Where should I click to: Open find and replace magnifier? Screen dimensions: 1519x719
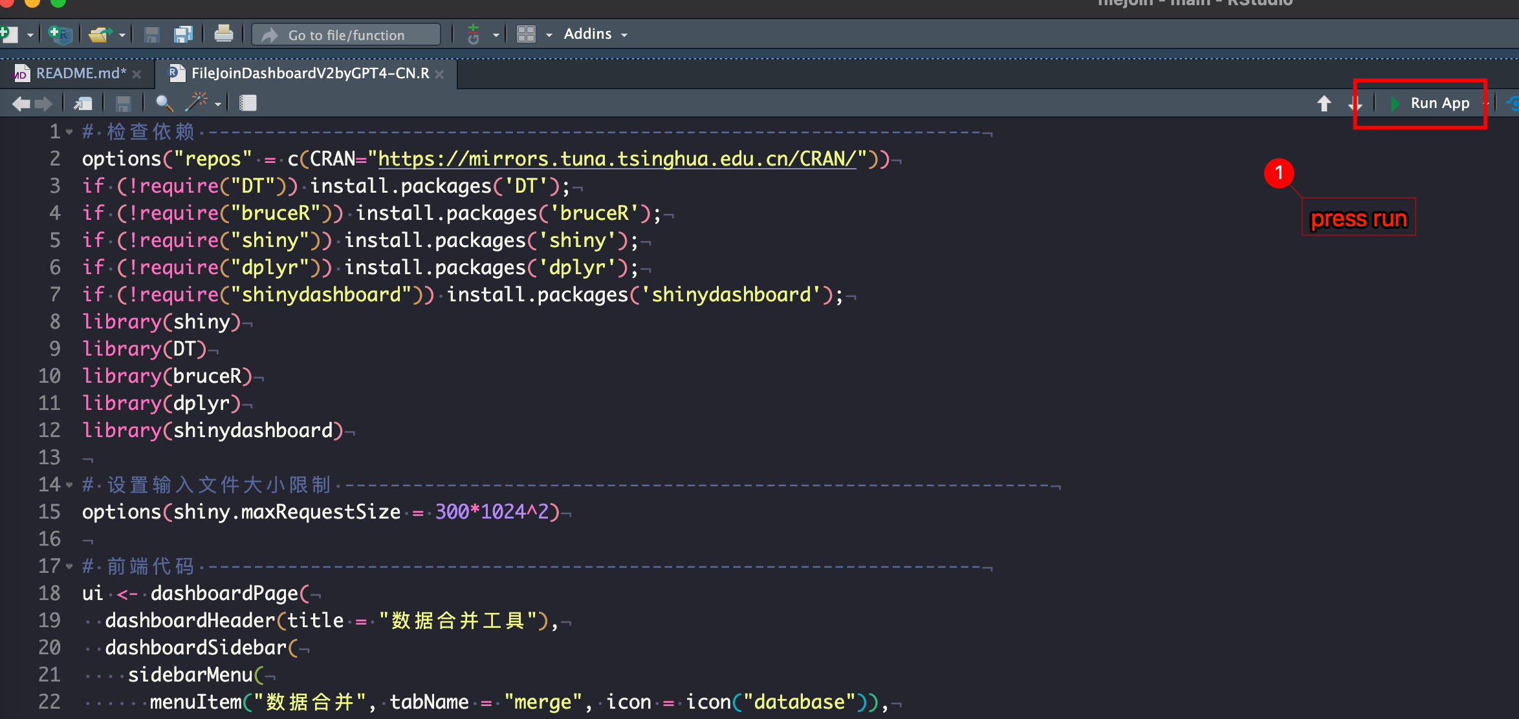tap(164, 103)
